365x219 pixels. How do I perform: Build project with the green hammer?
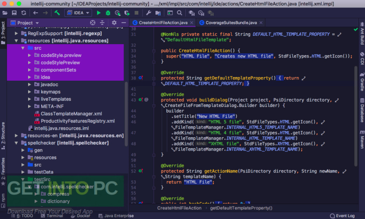(x=57, y=13)
